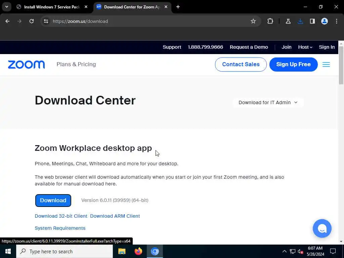Viewport: 344px width, 258px height.
Task: Open the taskbar clock showing 6:07 AM
Action: point(315,251)
